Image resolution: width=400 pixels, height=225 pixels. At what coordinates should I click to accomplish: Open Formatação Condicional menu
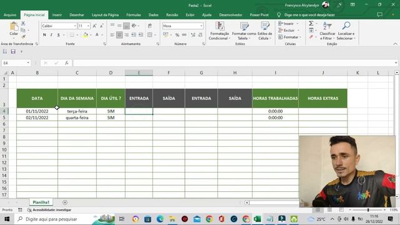point(219,31)
